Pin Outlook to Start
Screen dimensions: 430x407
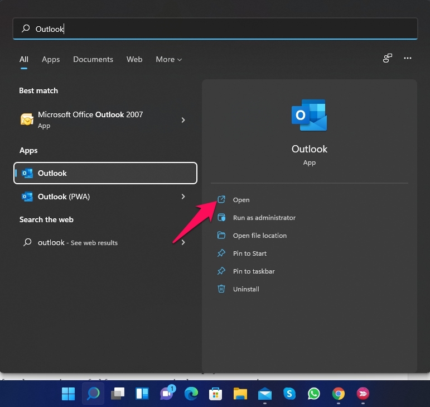point(249,253)
